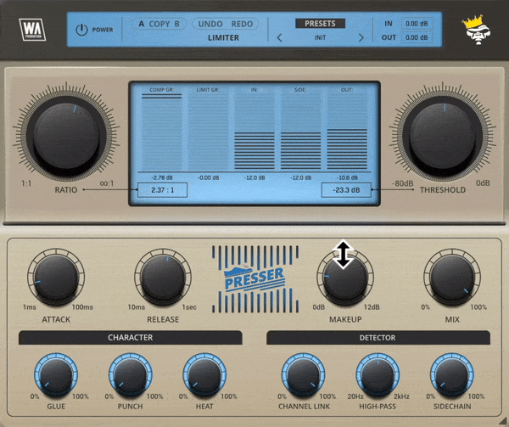Toggle the LIMITER option
Screen dimensions: 509x427
pyautogui.click(x=224, y=38)
